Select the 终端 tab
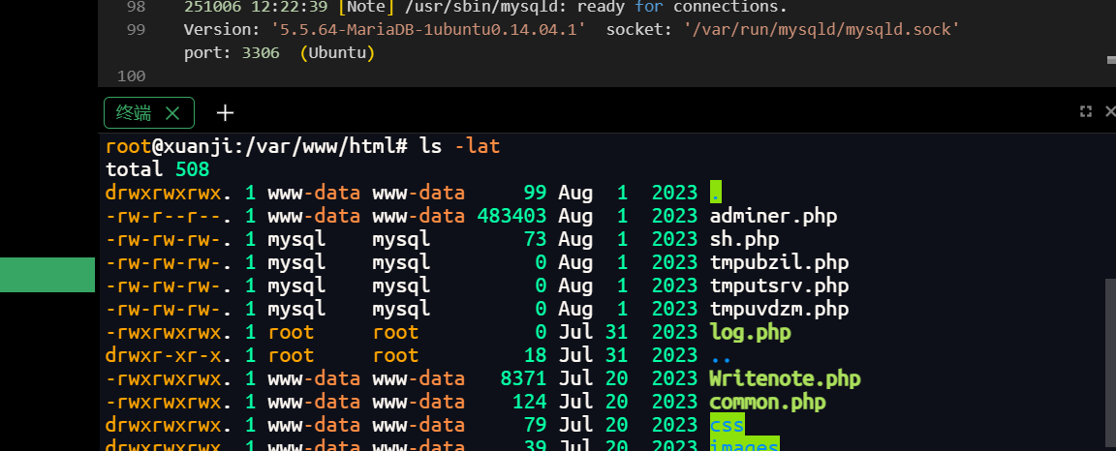 (134, 113)
